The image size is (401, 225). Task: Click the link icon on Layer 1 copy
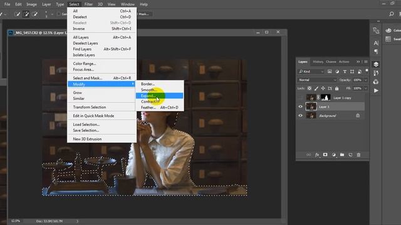point(318,97)
